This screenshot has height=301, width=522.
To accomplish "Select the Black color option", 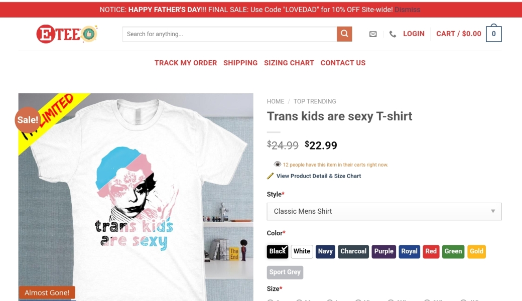I will coord(278,251).
